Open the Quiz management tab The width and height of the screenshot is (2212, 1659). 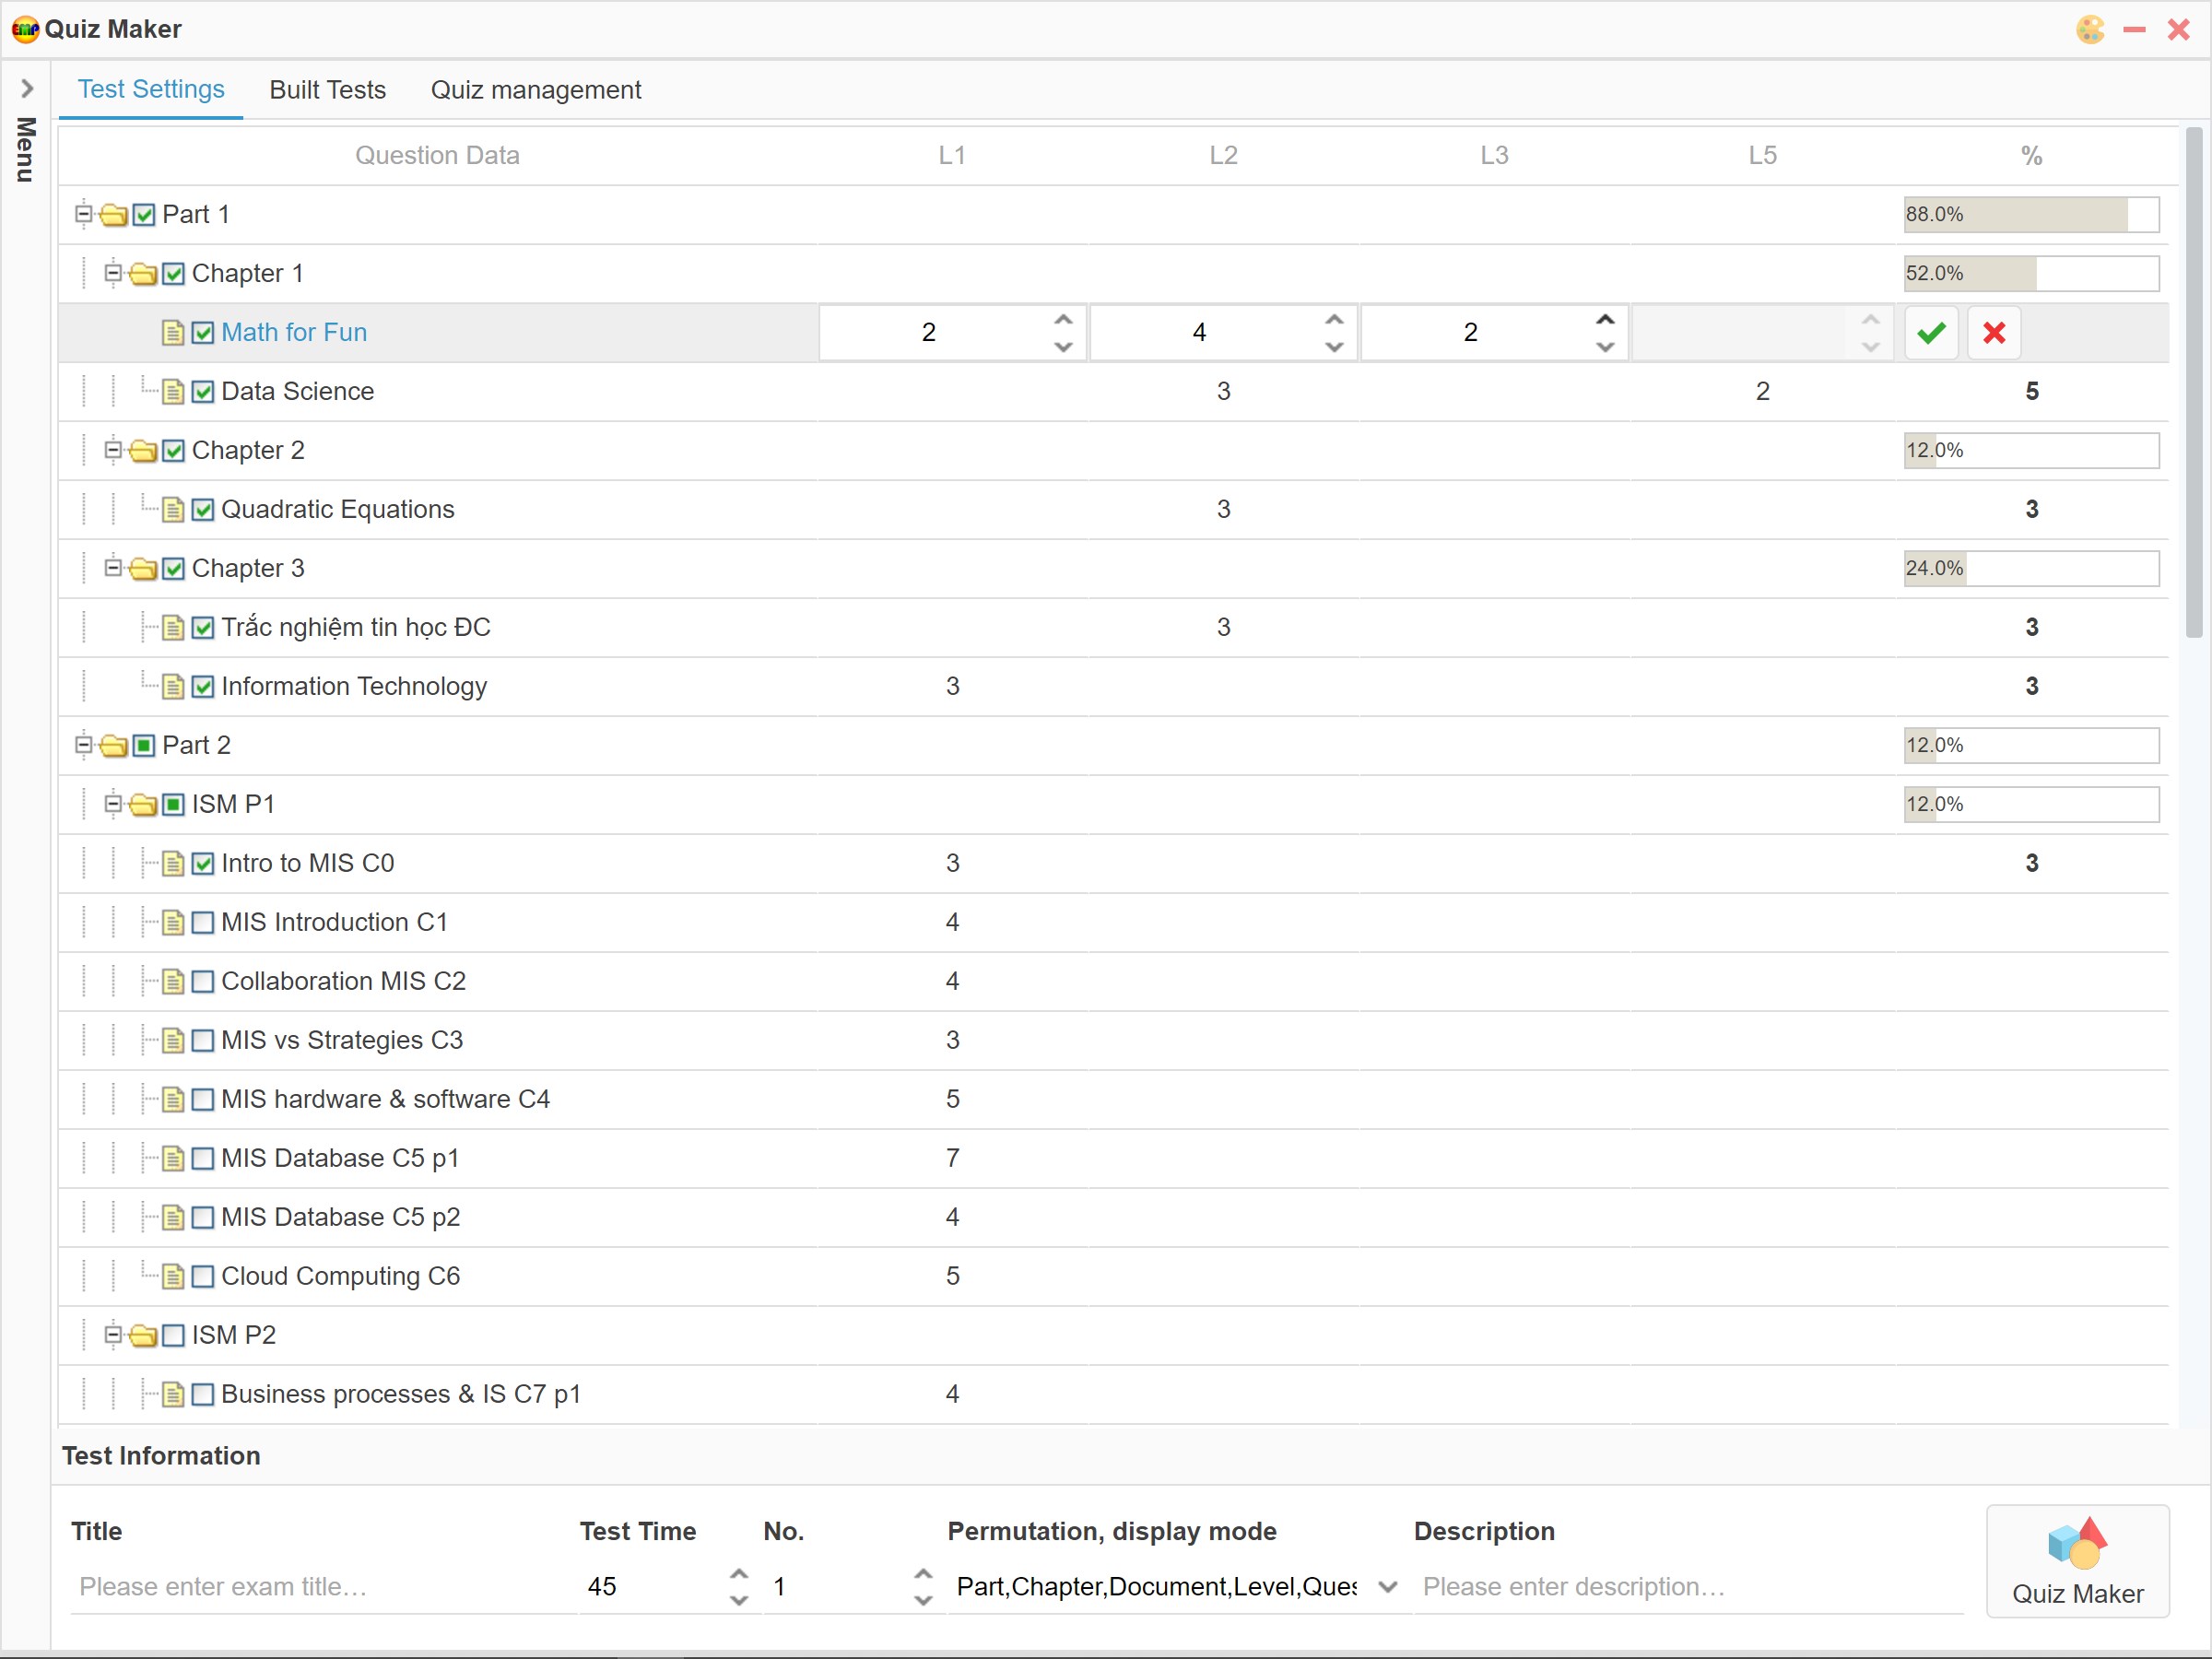click(x=535, y=90)
